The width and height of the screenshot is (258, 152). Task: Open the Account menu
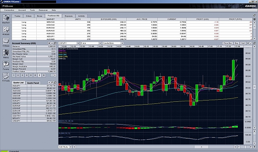coord(22,10)
